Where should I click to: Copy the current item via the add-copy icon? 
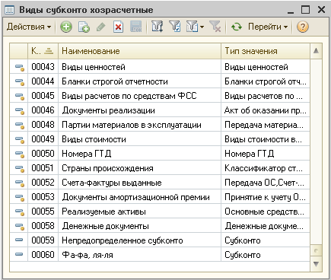pyautogui.click(x=84, y=27)
